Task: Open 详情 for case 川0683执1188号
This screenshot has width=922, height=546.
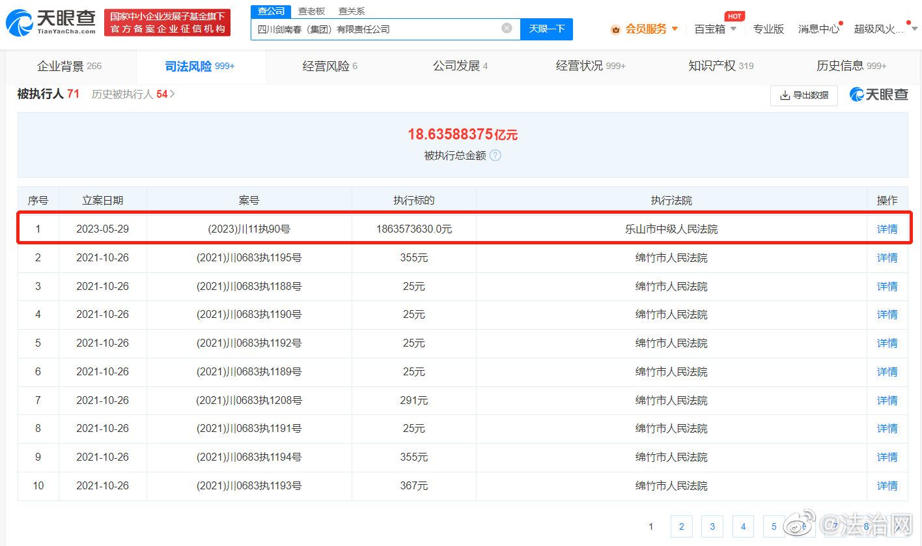Action: pos(887,287)
